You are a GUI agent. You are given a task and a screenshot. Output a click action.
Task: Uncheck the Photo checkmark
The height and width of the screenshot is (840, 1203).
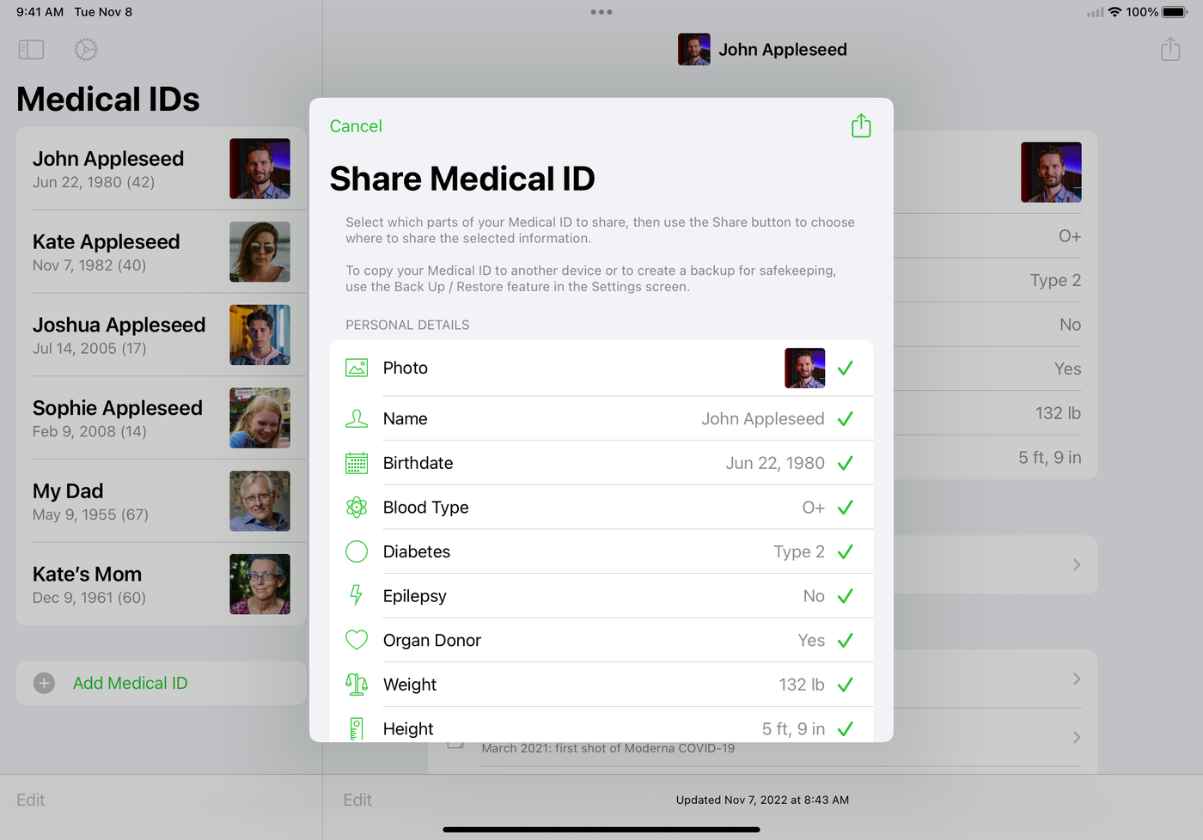point(846,368)
